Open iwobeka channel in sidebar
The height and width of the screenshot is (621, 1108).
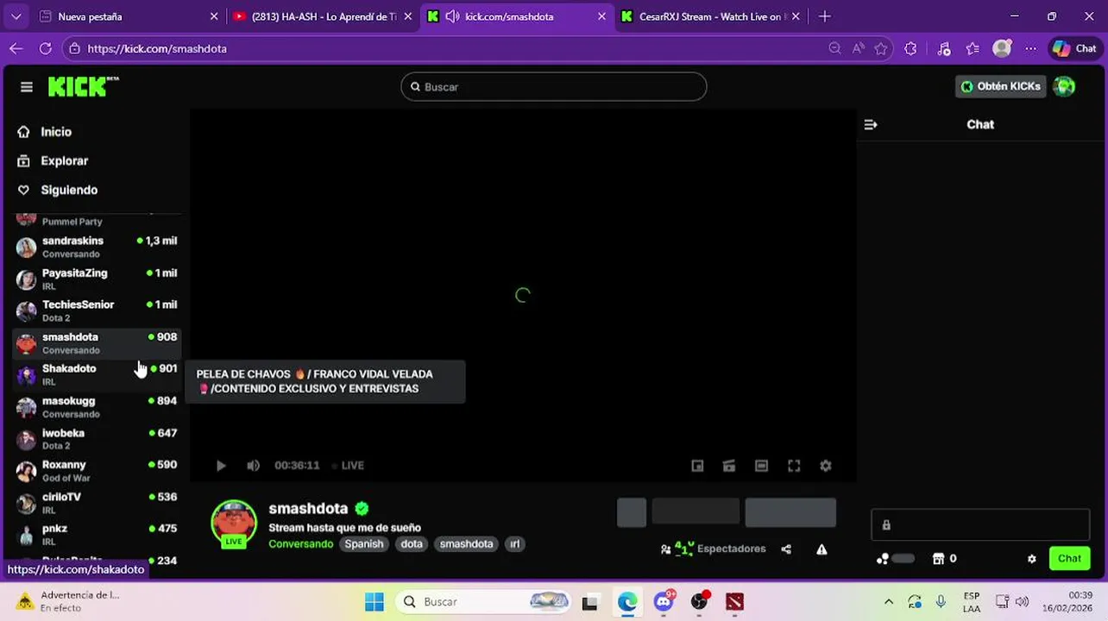point(97,440)
